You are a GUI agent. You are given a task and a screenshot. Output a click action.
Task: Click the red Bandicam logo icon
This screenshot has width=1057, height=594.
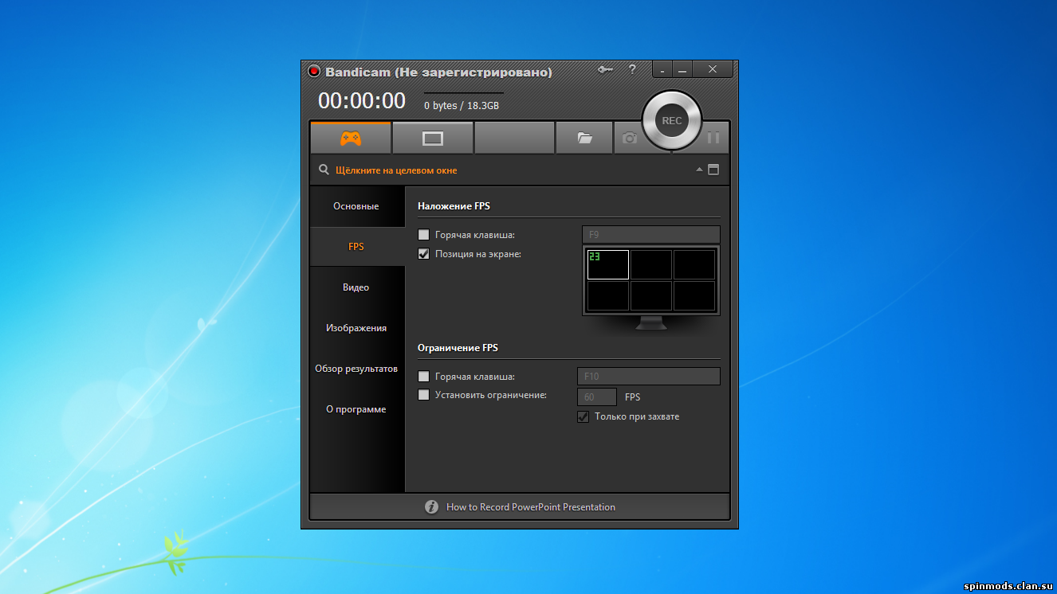(x=314, y=72)
